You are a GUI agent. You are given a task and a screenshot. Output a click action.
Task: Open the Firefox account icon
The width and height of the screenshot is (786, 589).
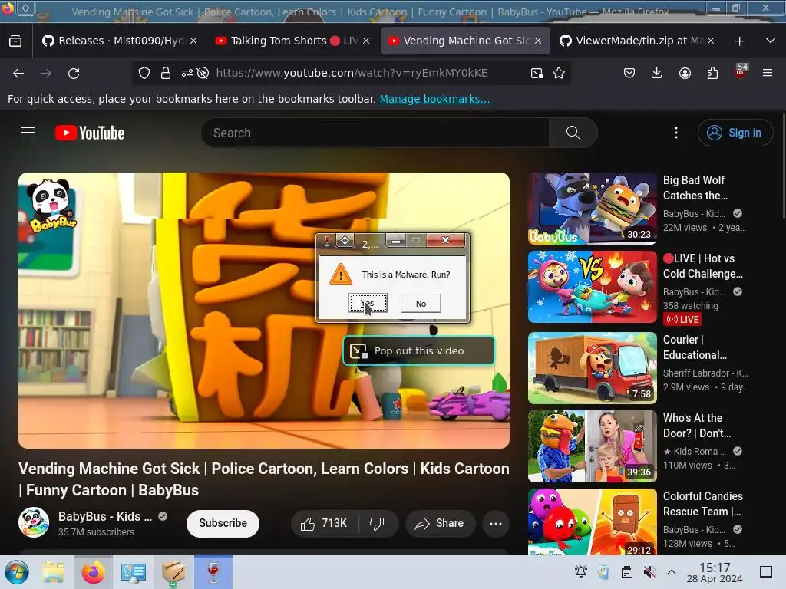point(685,73)
